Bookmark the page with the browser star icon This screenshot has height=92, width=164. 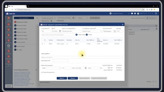coord(143,10)
